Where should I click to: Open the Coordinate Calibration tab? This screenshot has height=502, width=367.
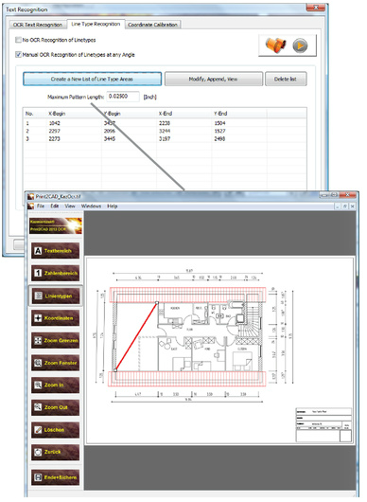pos(152,25)
